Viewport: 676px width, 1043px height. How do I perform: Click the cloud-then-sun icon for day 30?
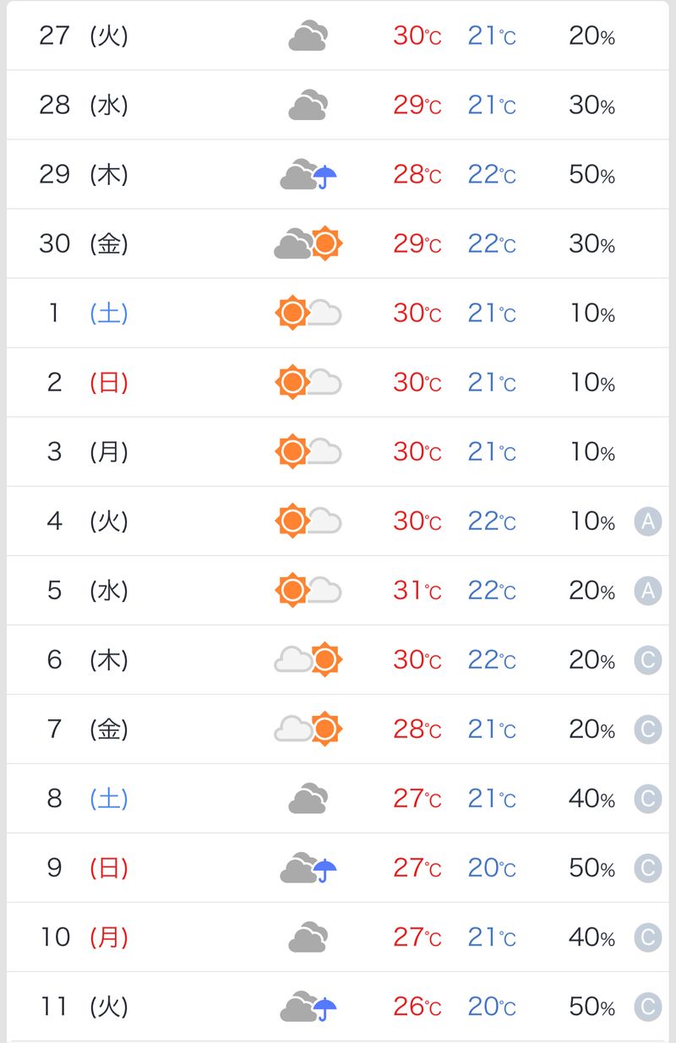[x=308, y=243]
